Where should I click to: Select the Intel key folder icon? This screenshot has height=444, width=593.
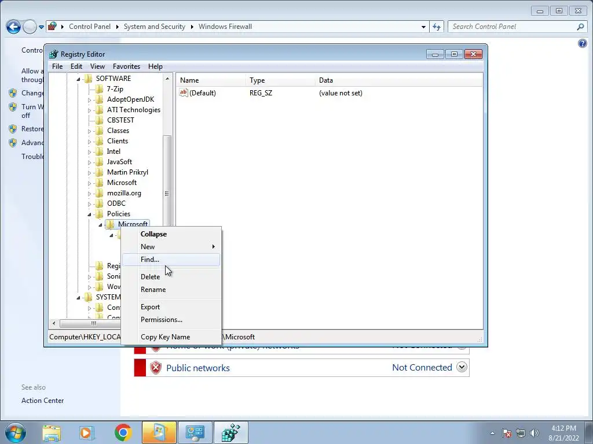coord(100,151)
